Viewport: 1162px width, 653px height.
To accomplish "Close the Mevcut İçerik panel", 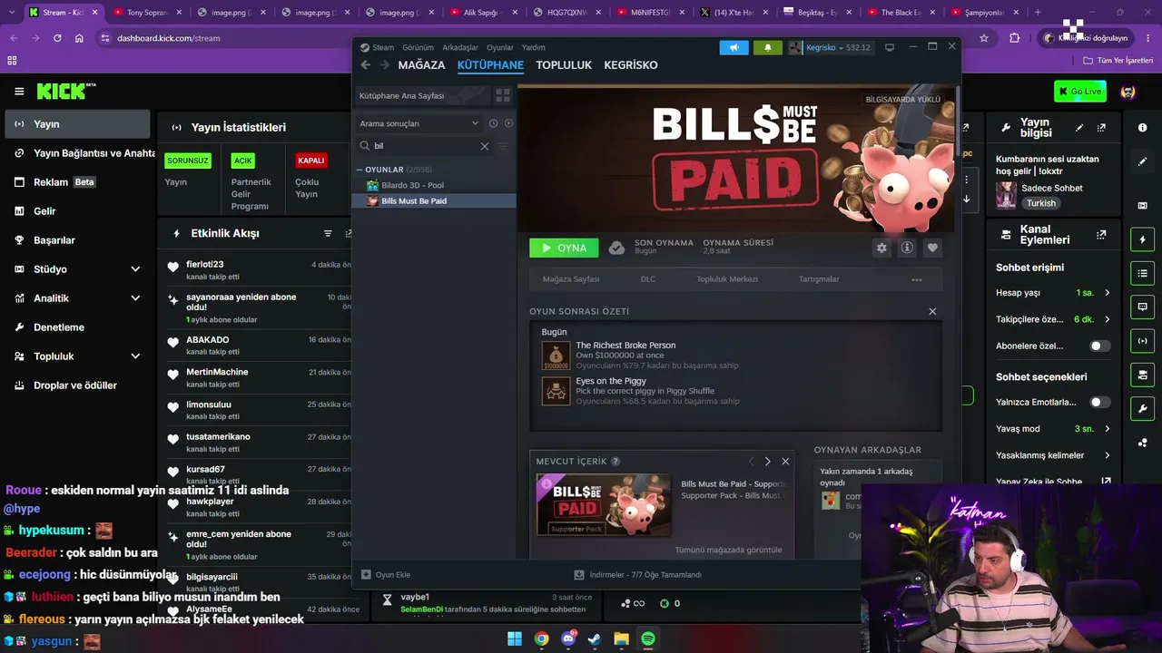I will click(785, 462).
